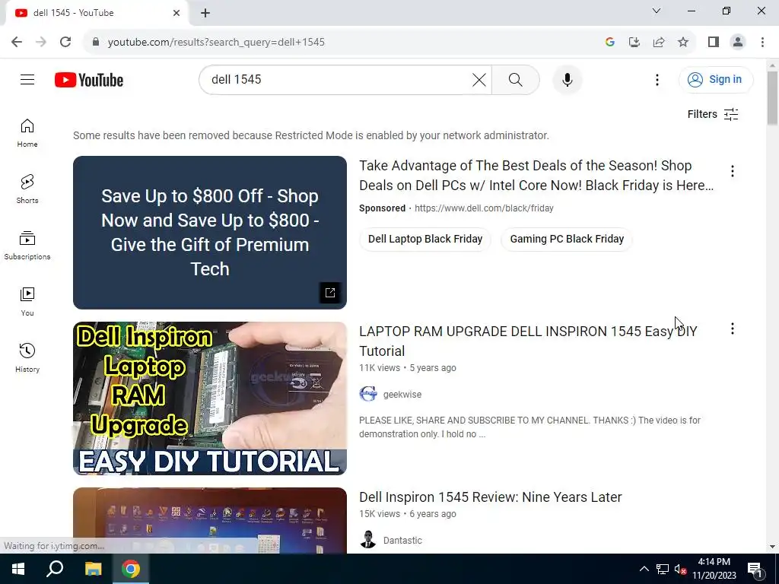Click the browser forward arrow
The width and height of the screenshot is (779, 584).
(41, 43)
